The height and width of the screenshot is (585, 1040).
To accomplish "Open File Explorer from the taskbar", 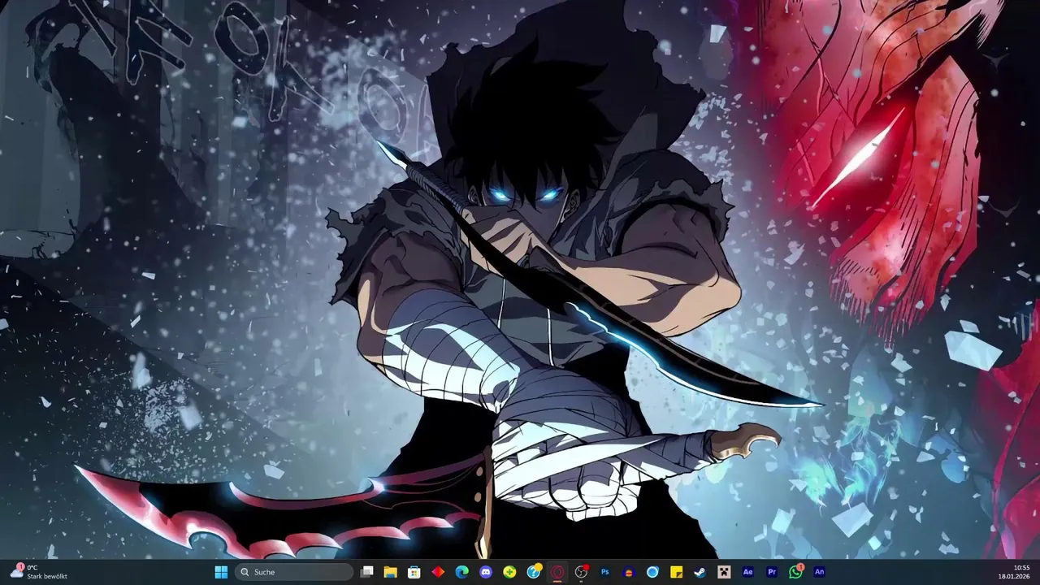I will click(391, 572).
